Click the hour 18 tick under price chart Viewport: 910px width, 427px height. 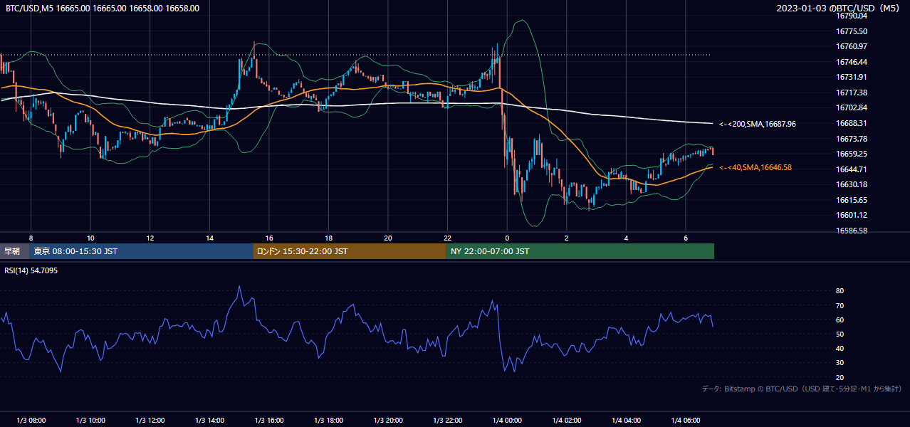(328, 238)
